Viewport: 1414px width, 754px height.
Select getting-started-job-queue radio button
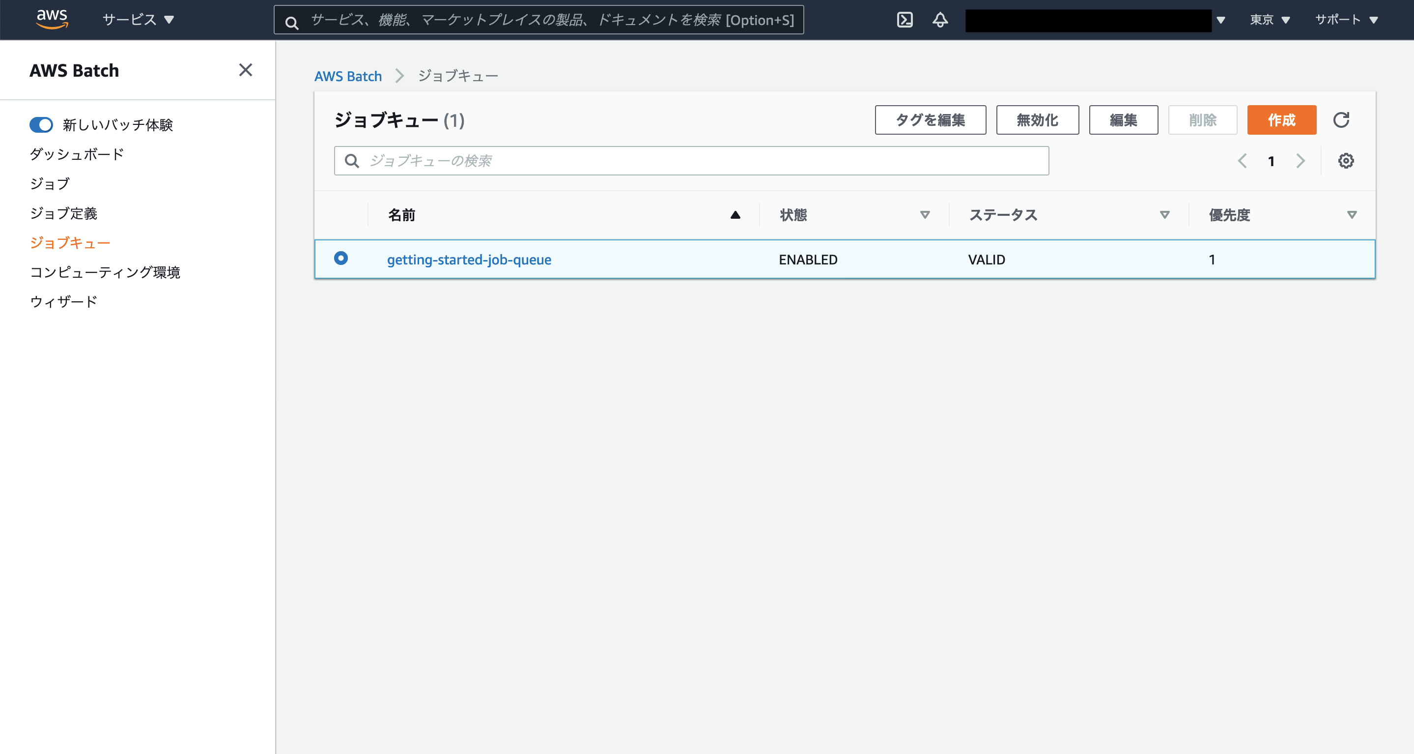(341, 258)
